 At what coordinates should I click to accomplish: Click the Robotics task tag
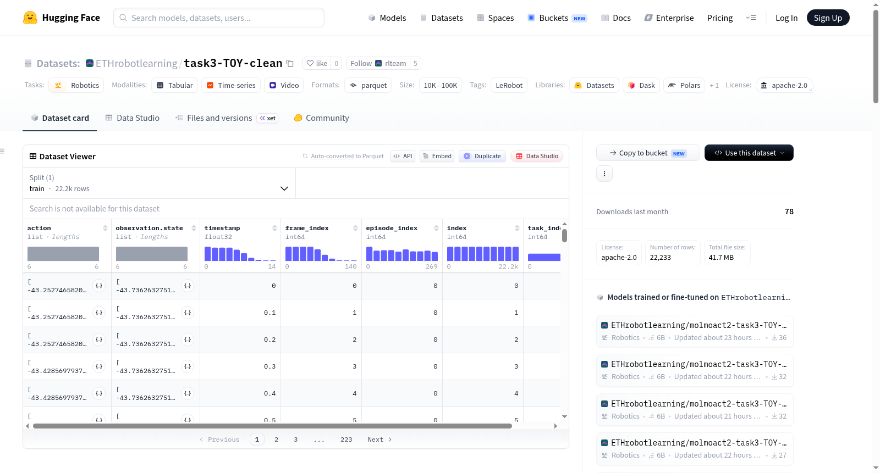coord(76,85)
